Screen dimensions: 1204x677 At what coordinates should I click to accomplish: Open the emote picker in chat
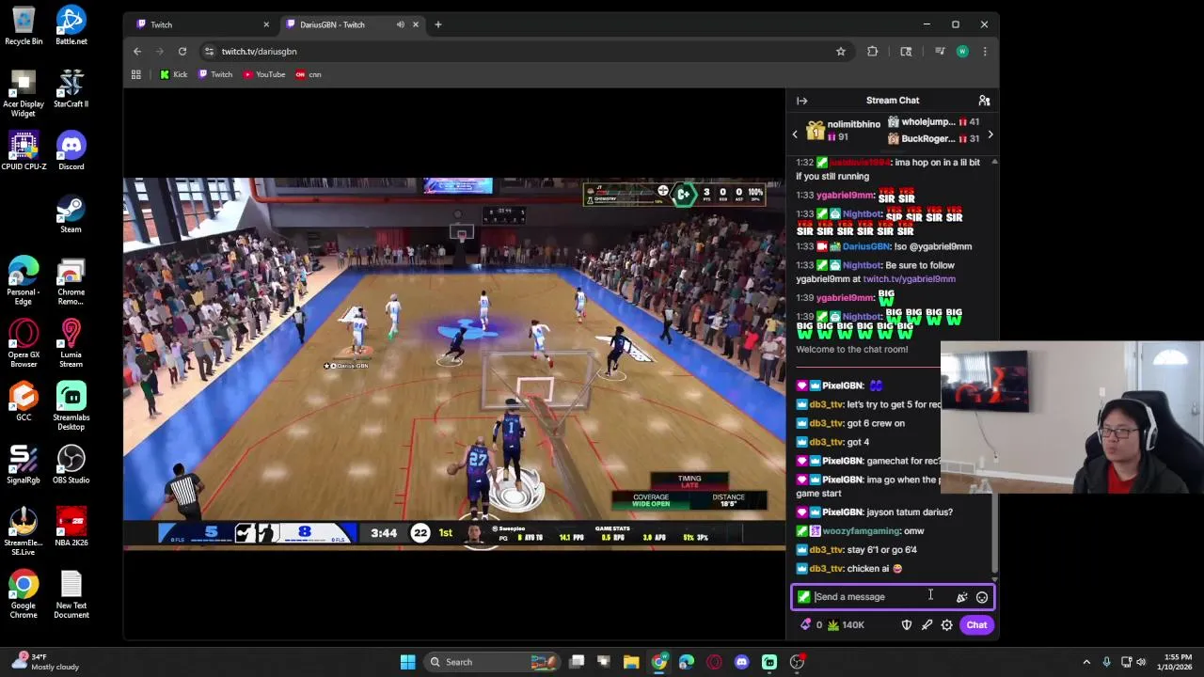982,597
